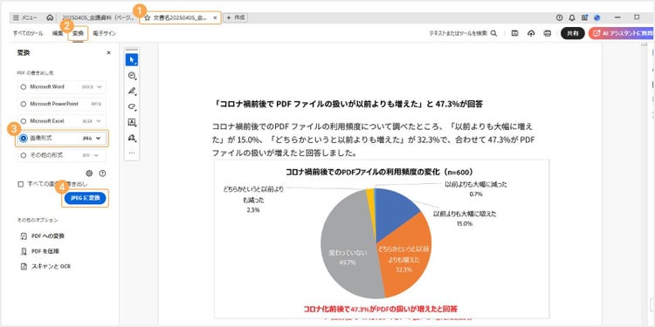Viewport: 655px width, 327px height.
Task: Select the 文書名20250405 document tab
Action: [180, 17]
